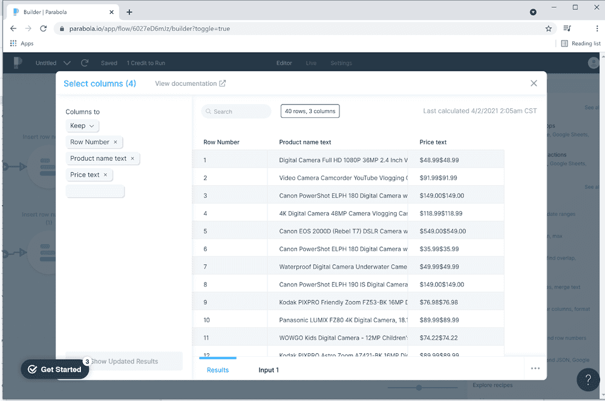Image resolution: width=605 pixels, height=401 pixels.
Task: Click the Digital Camera Full HD 1080P cell
Action: tap(338, 160)
